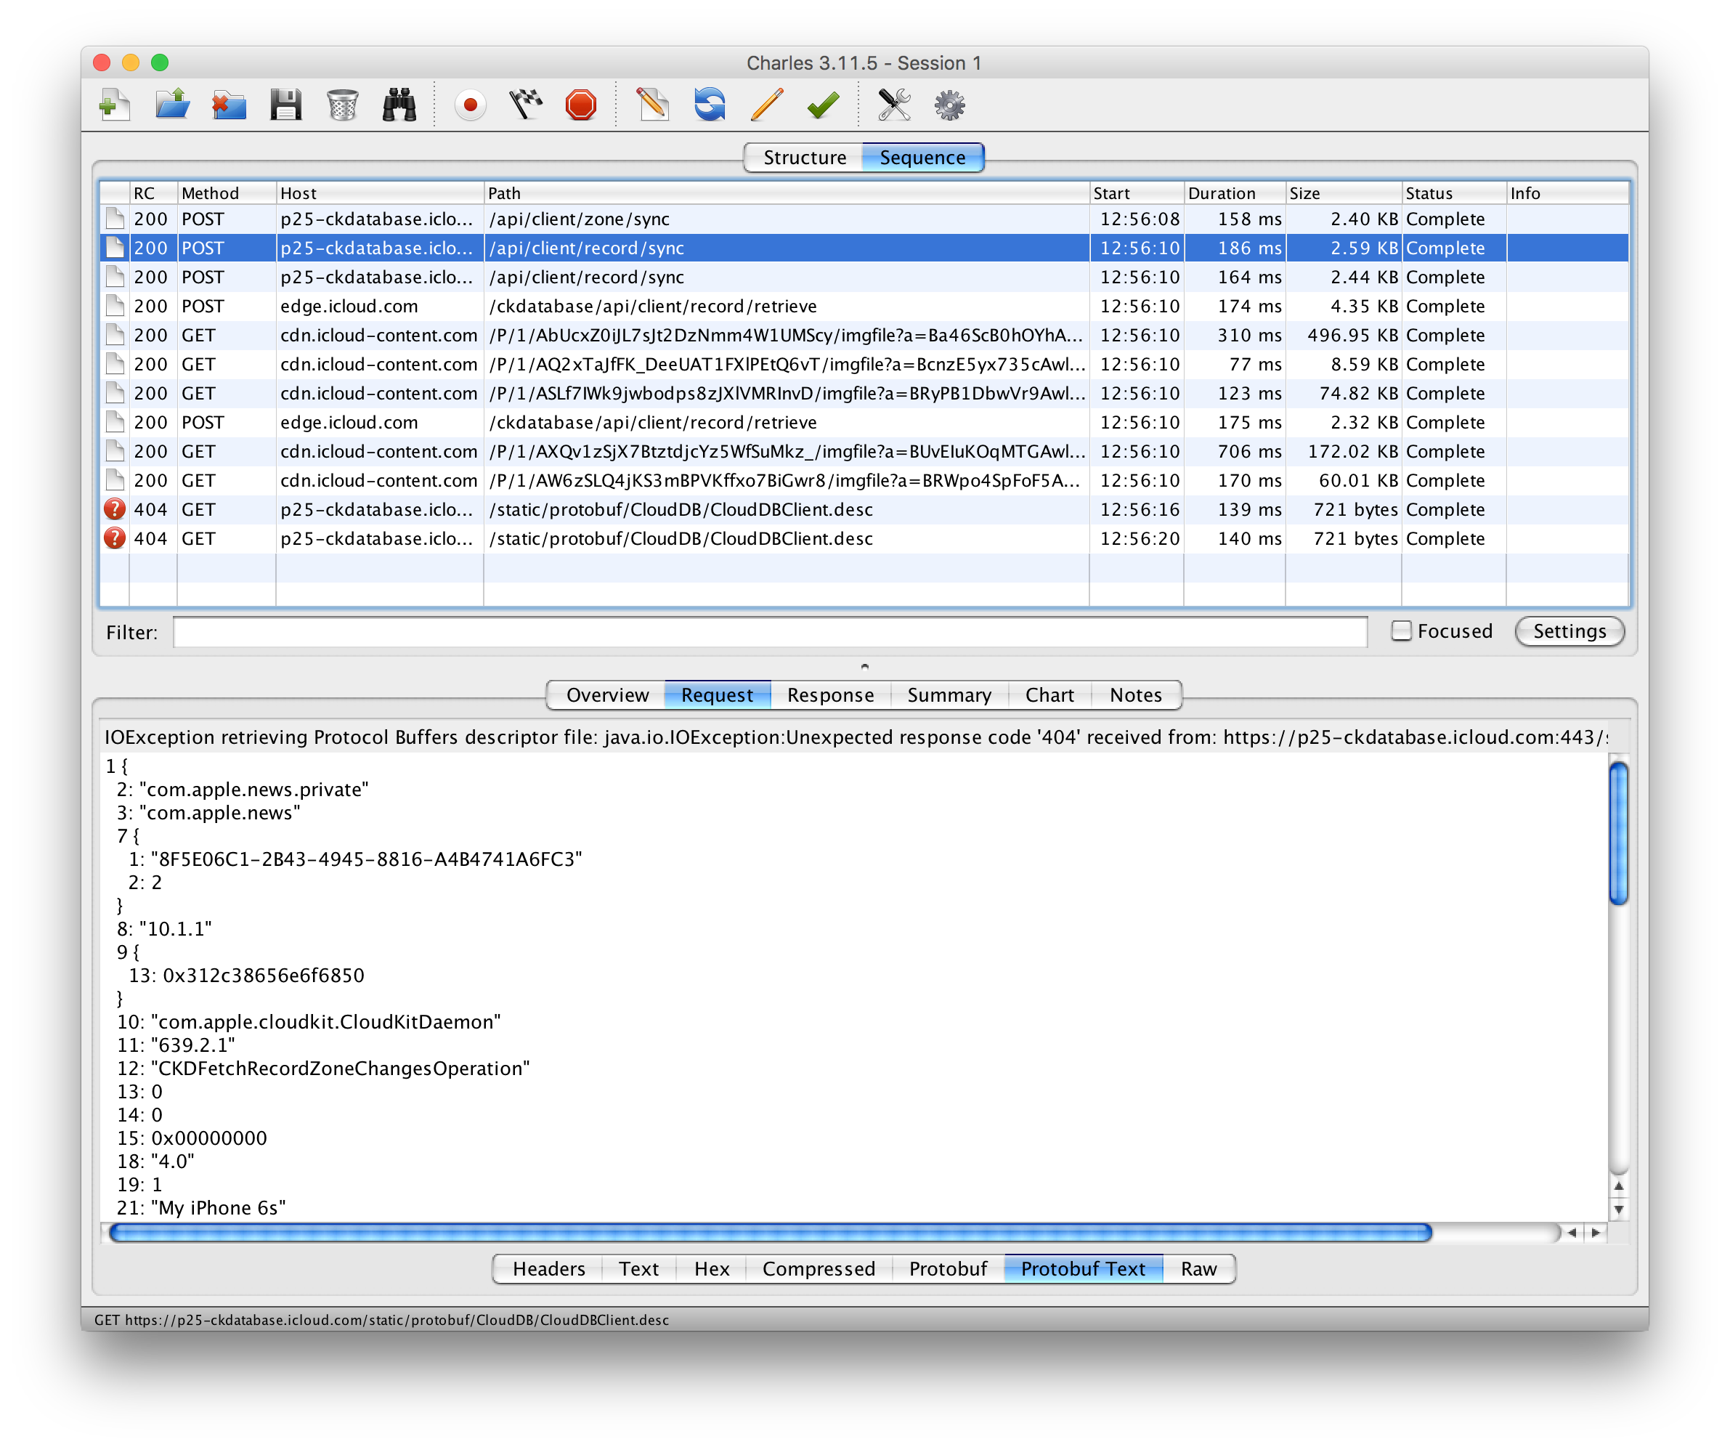Screen dimensions: 1730x1447
Task: Select the 4.35 KB record/retrieve row
Action: [864, 306]
